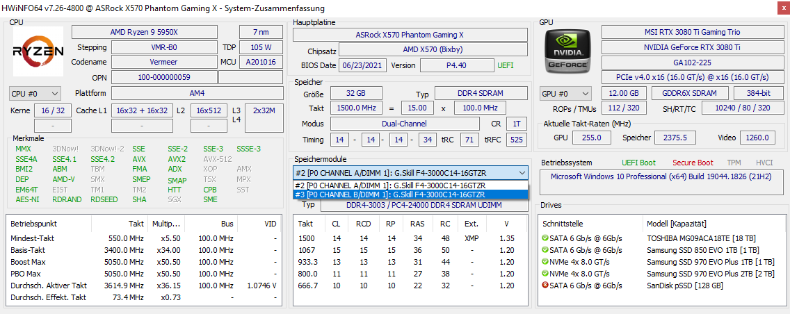
Task: Click the 384-bit bus width field
Action: 758,94
